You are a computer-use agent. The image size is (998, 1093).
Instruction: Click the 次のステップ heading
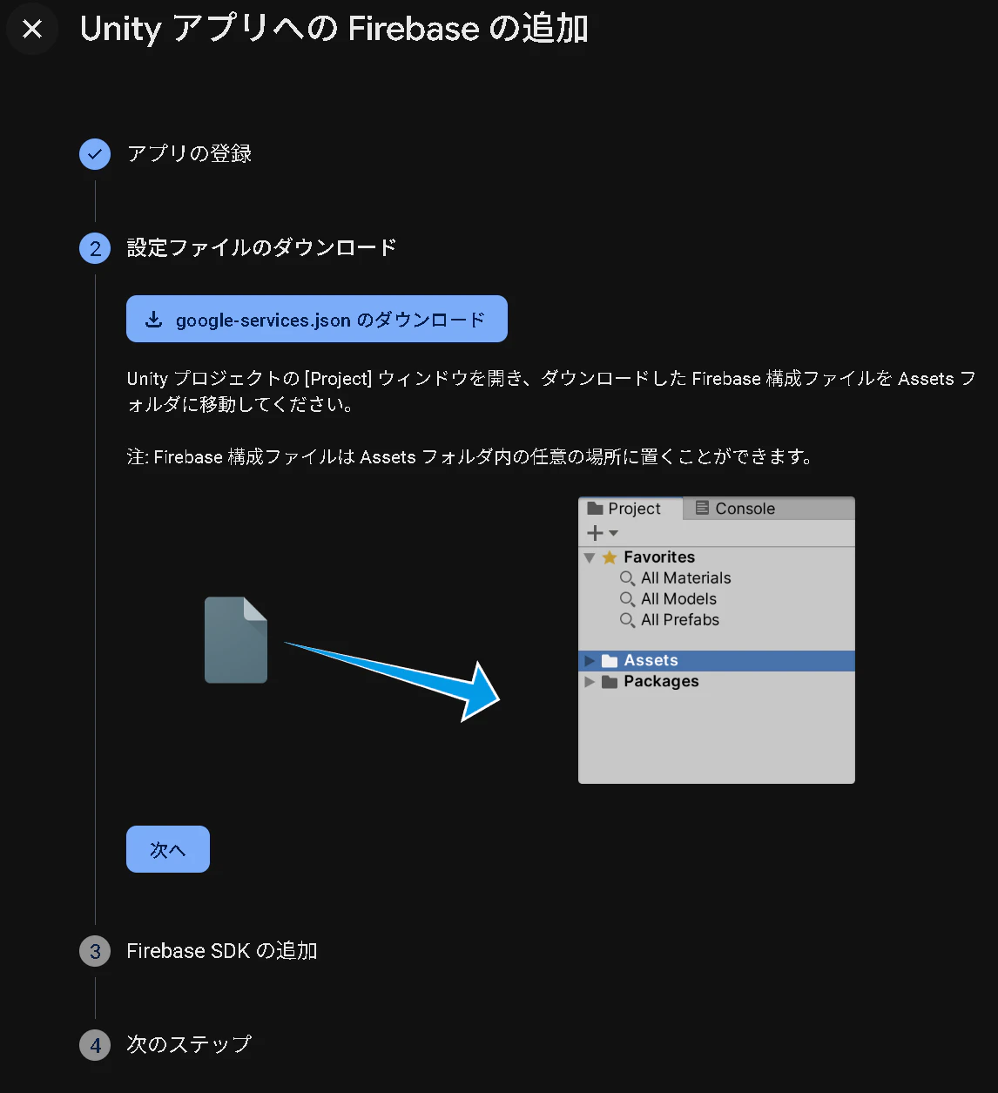coord(189,1043)
